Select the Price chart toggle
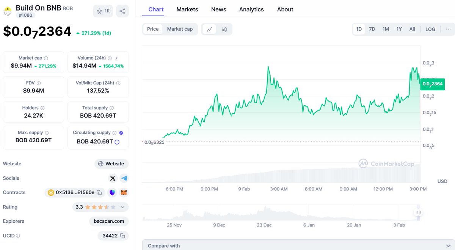This screenshot has width=455, height=250. 153,29
